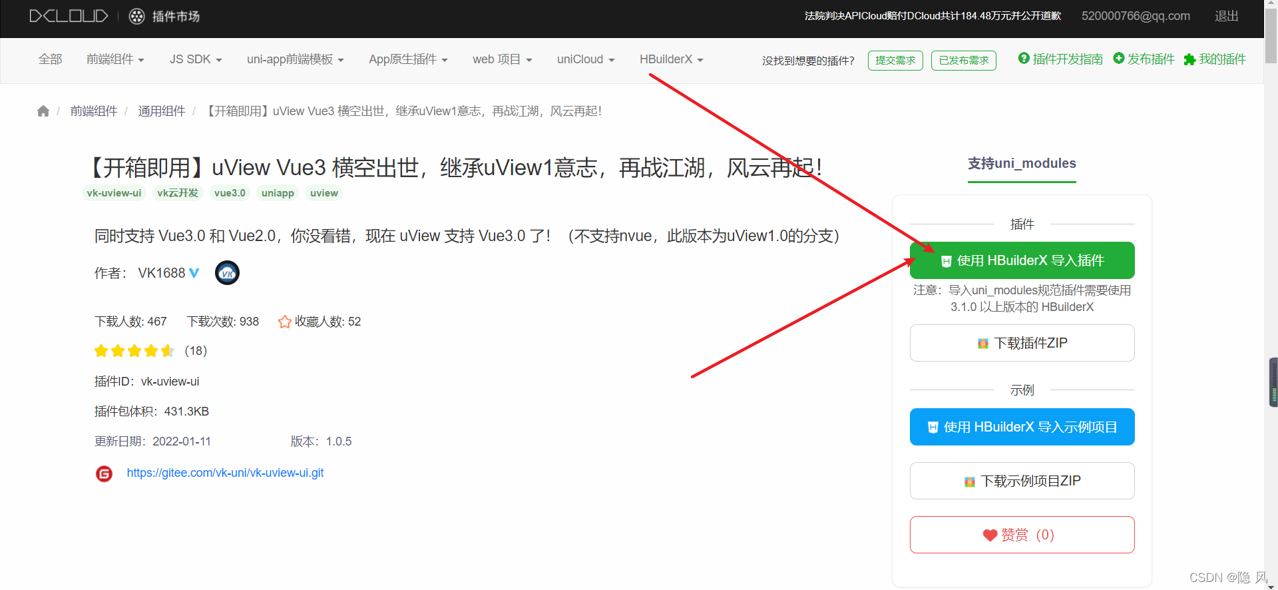The image size is (1278, 590).
Task: Click the vk-uview-ui tag
Action: (114, 193)
